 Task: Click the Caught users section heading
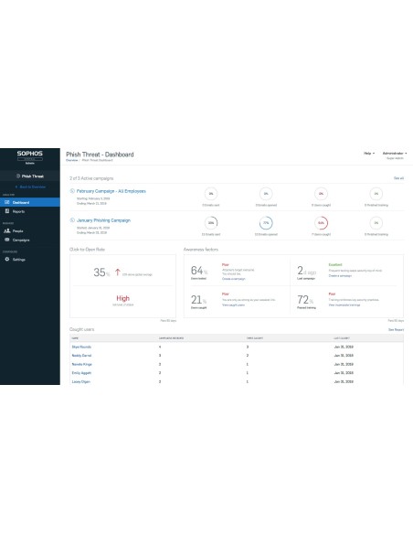pyautogui.click(x=81, y=329)
